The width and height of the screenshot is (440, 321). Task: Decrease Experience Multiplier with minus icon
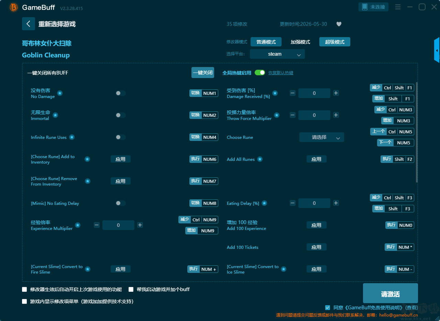click(x=97, y=225)
